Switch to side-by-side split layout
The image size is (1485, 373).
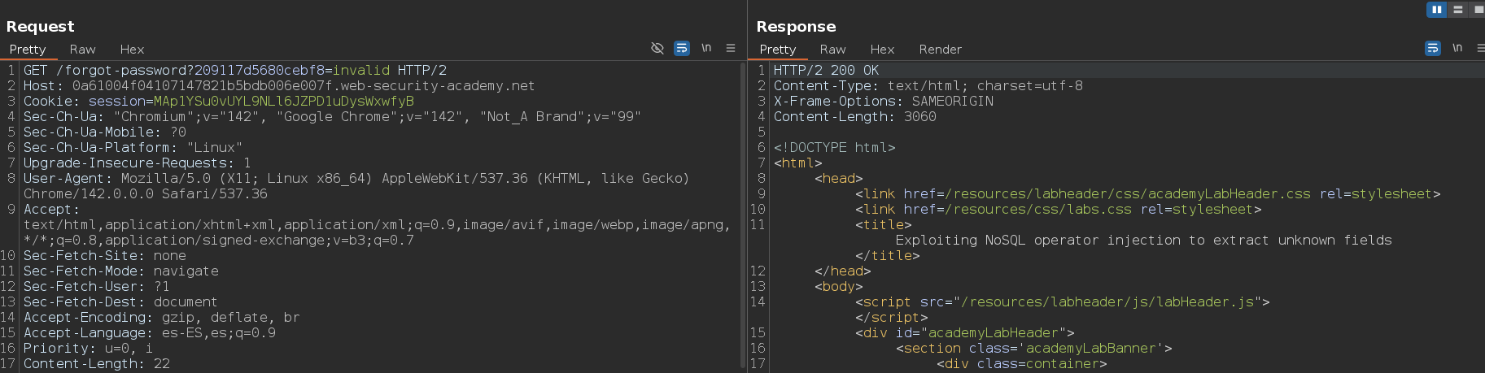click(1436, 10)
